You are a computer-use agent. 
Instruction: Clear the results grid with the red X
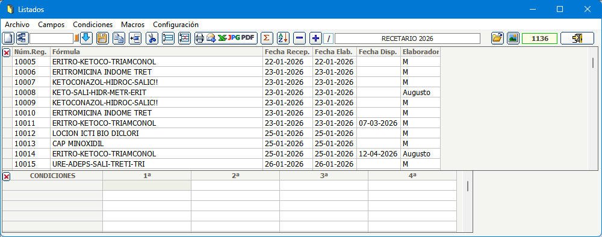(x=7, y=52)
